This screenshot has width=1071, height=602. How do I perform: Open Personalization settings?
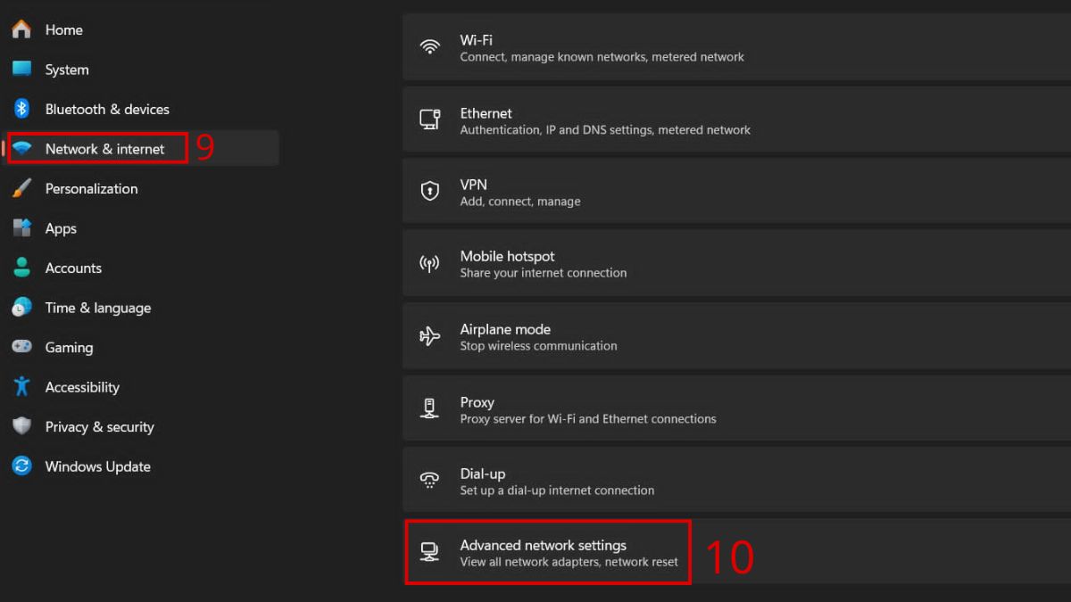coord(91,188)
